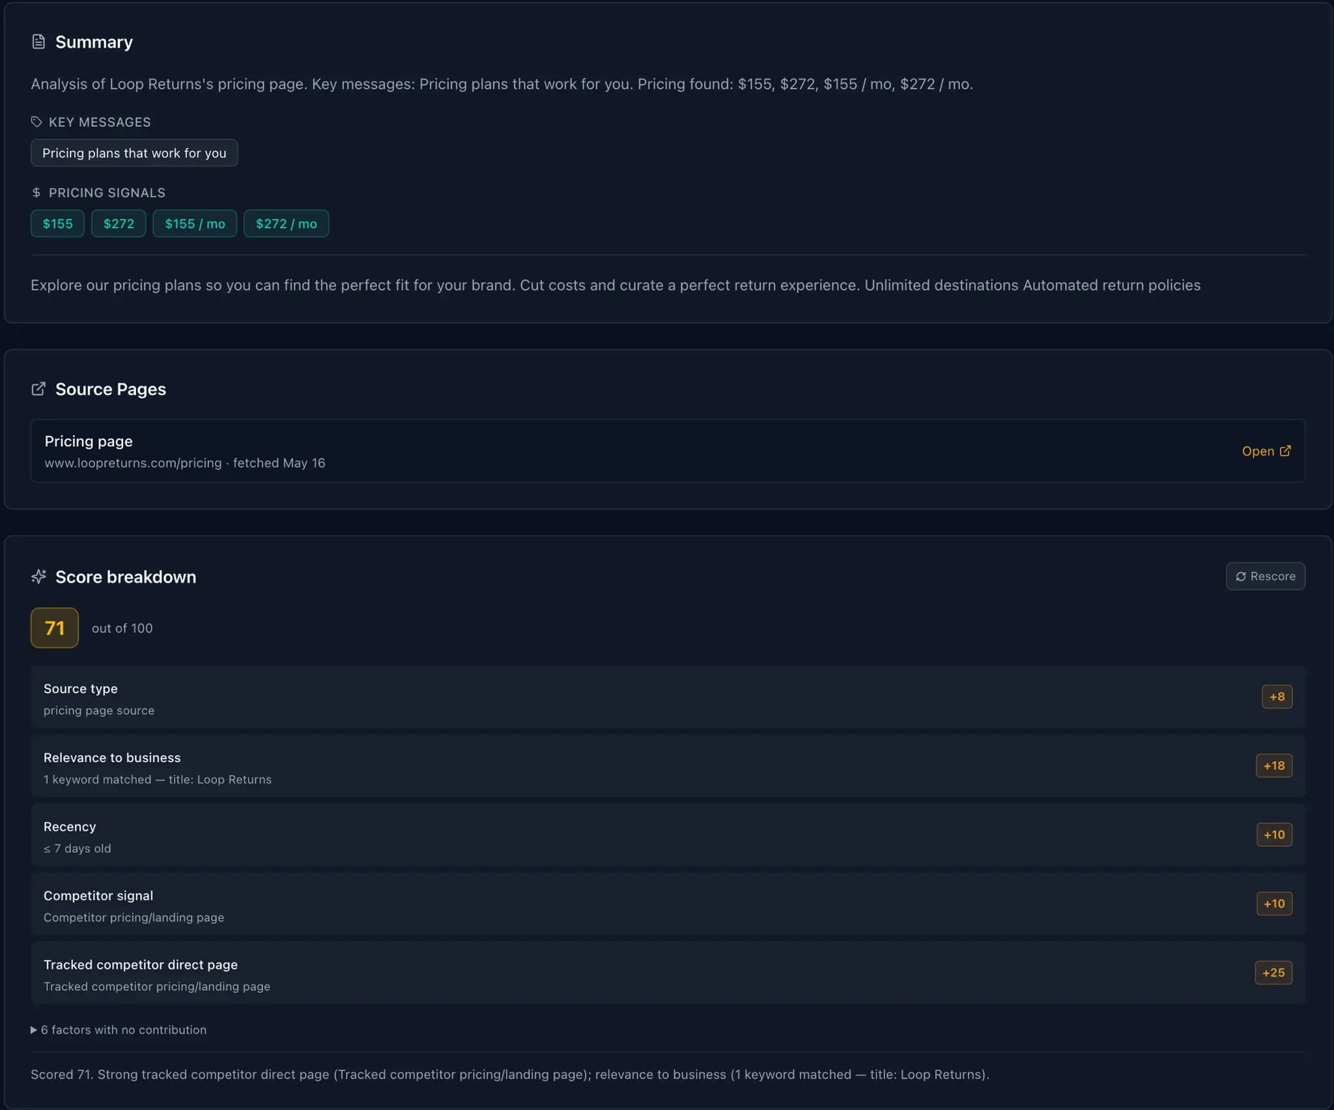Select the Recency factor row
Image resolution: width=1334 pixels, height=1110 pixels.
tap(668, 835)
